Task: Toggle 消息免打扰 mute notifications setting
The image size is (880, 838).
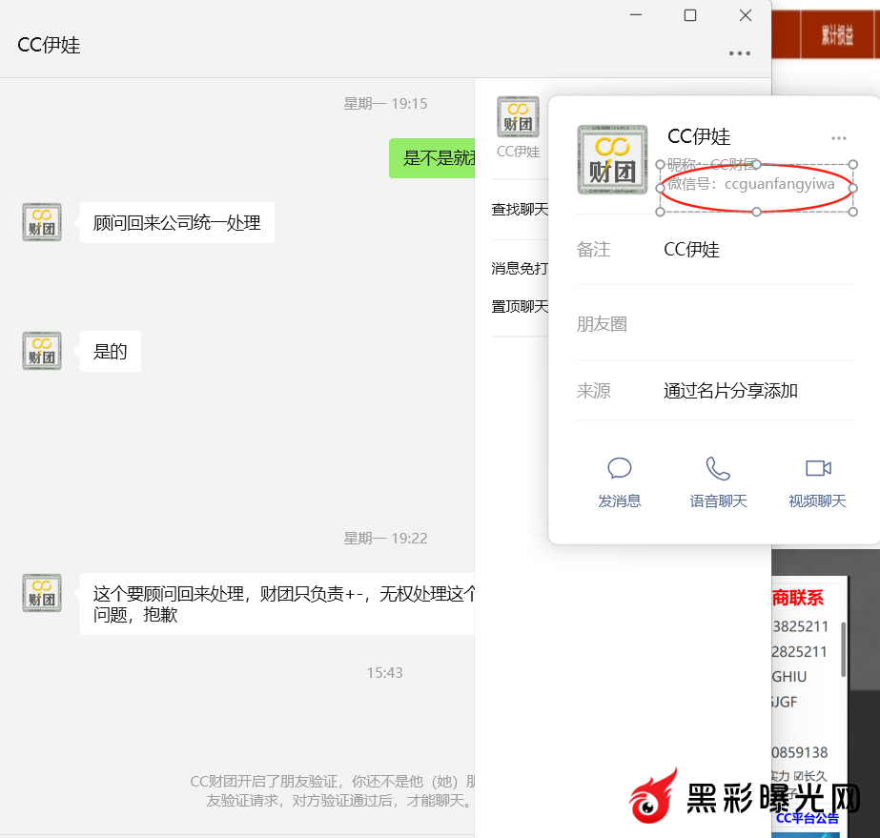Action: click(x=520, y=269)
